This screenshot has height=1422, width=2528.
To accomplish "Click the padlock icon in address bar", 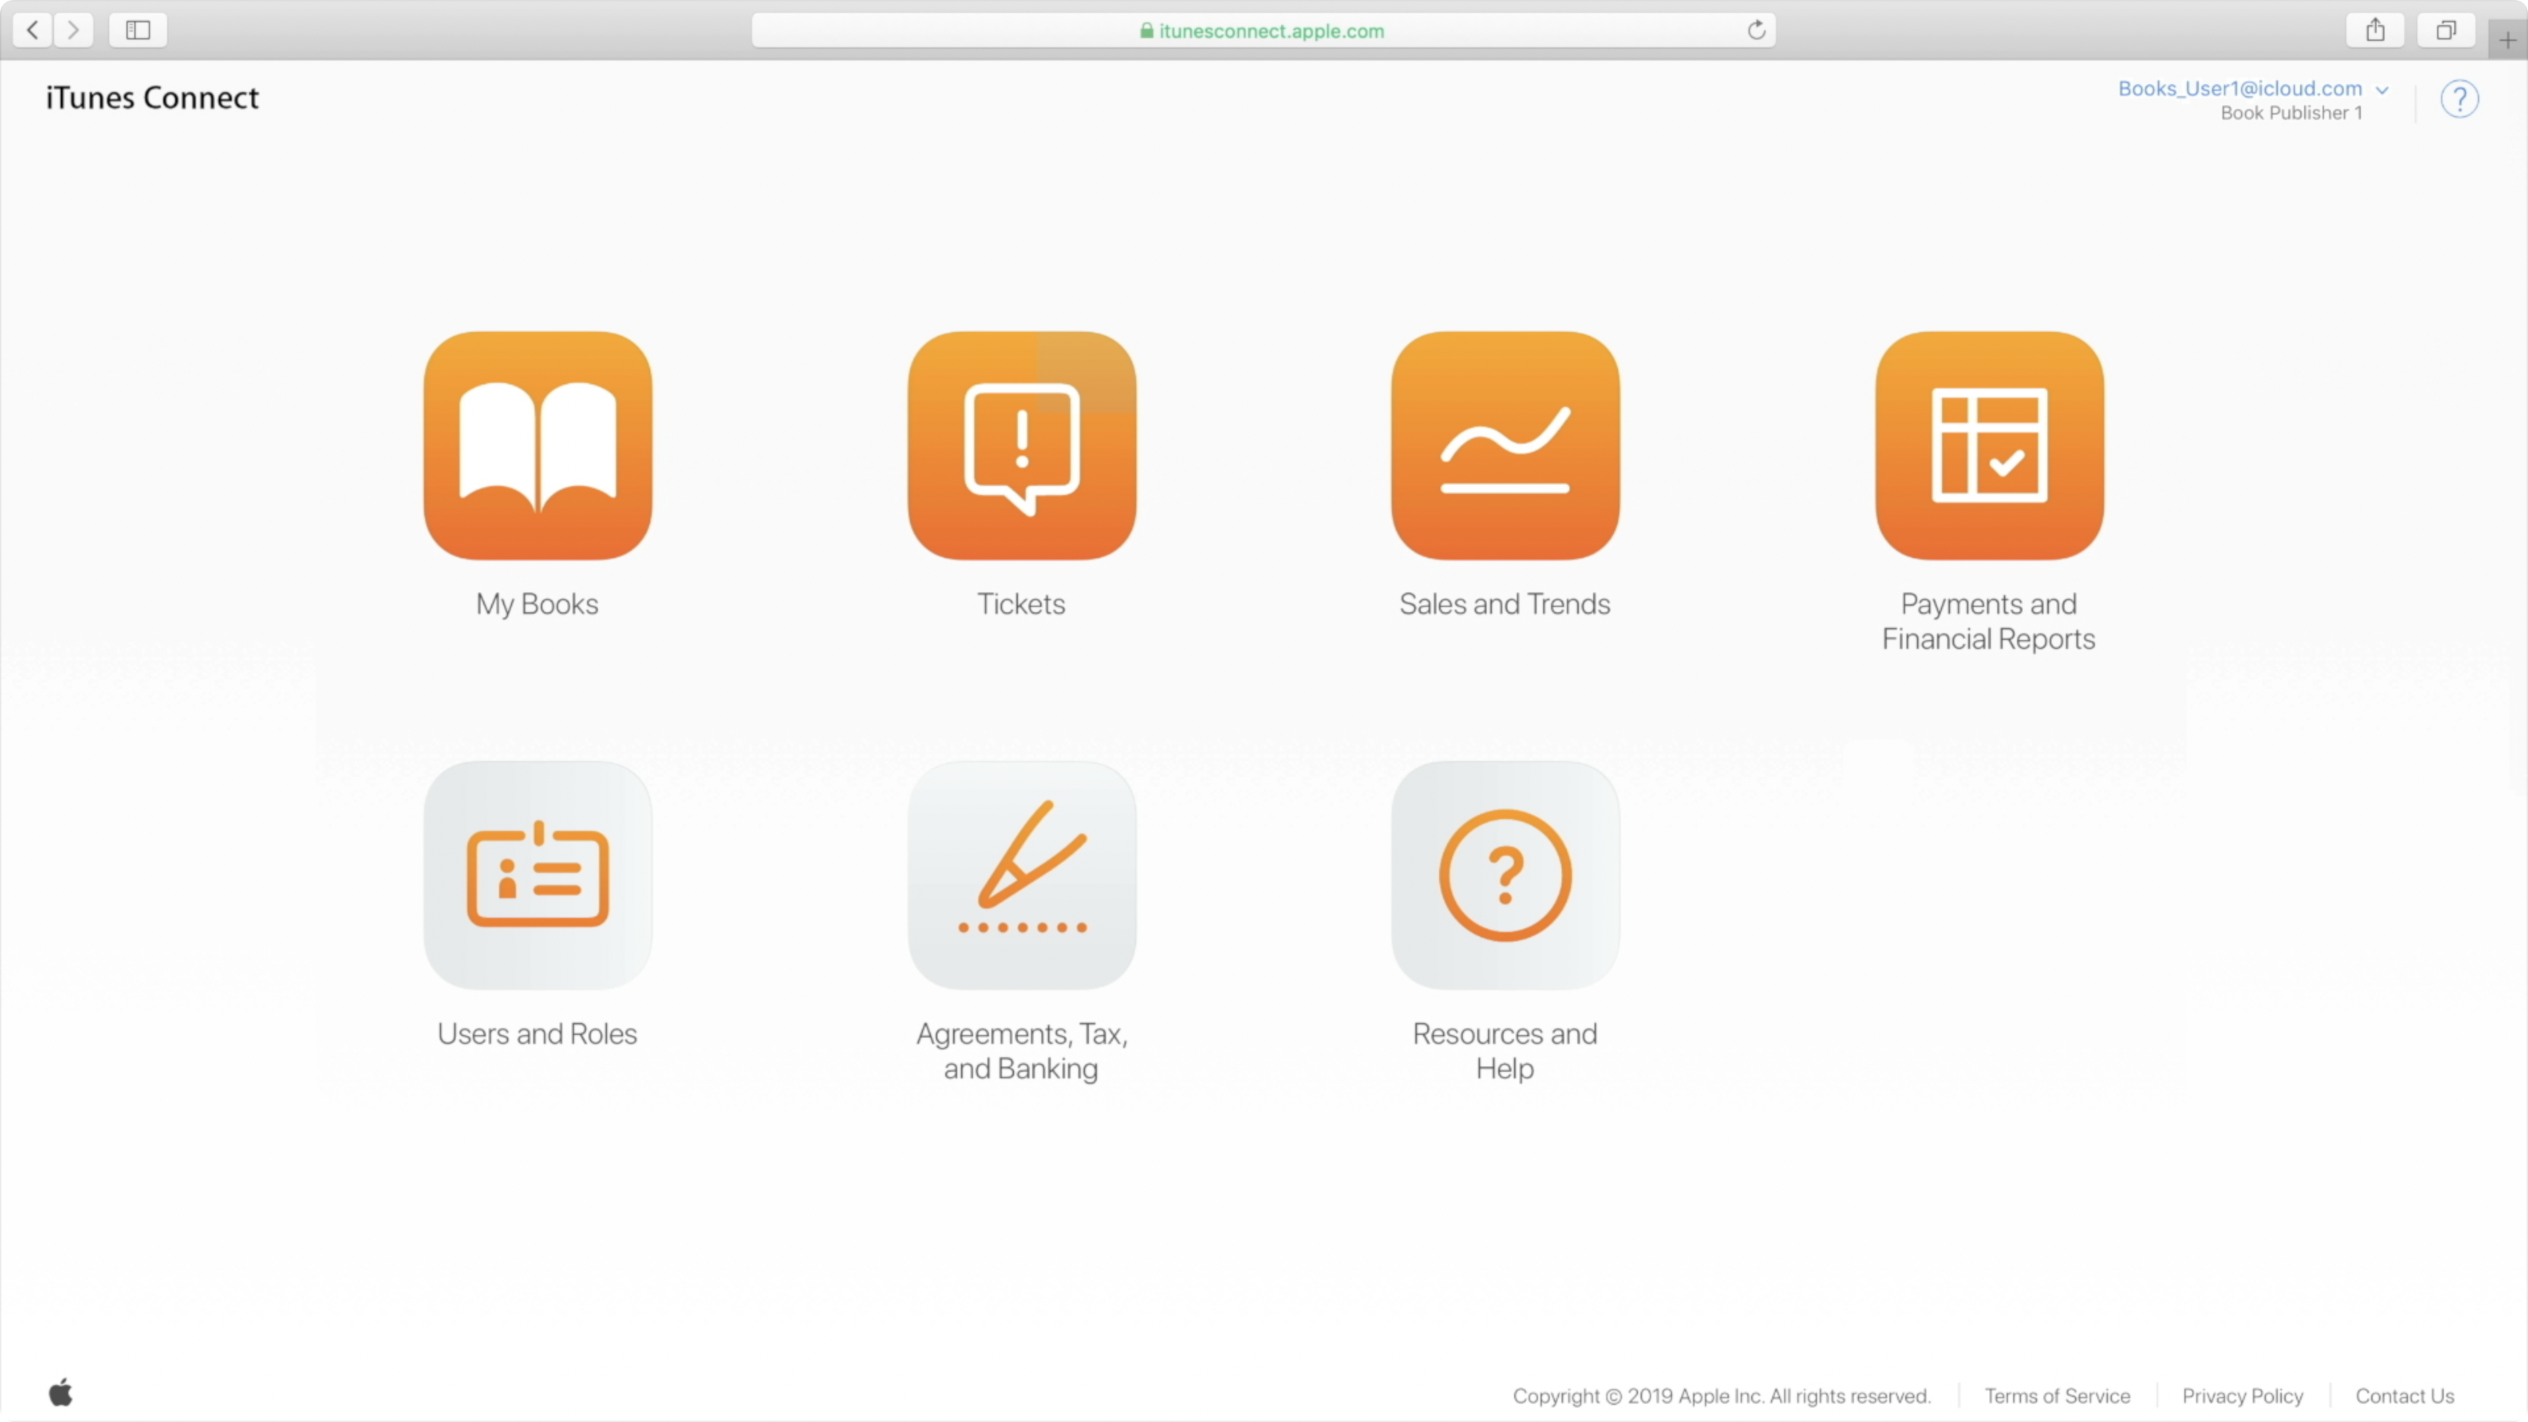I will (x=1146, y=30).
